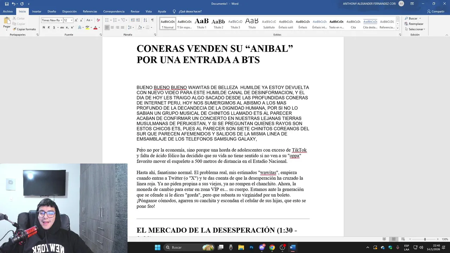Viewport: 450px width, 253px height.
Task: Toggle bold (N) formatting
Action: [44, 27]
